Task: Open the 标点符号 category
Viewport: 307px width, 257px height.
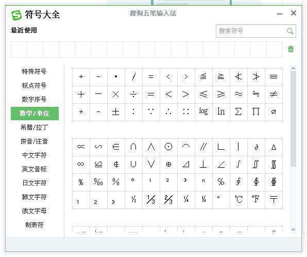Action: coord(34,85)
